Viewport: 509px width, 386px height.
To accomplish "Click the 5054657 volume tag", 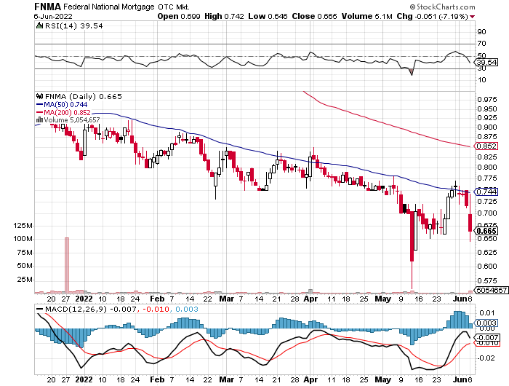I will tap(492, 290).
